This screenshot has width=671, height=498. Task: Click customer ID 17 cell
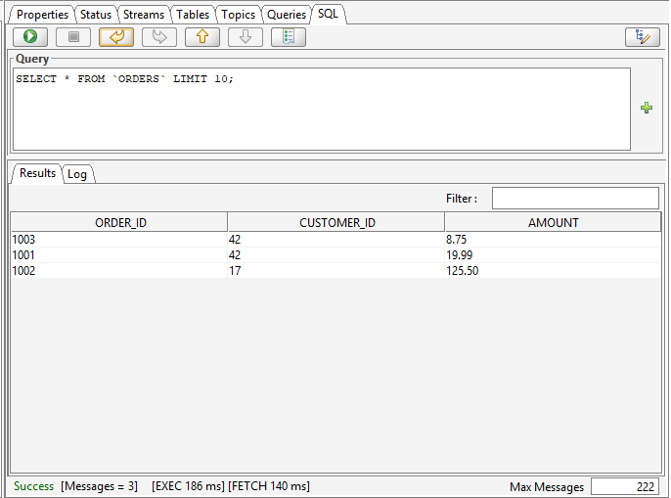tap(336, 271)
